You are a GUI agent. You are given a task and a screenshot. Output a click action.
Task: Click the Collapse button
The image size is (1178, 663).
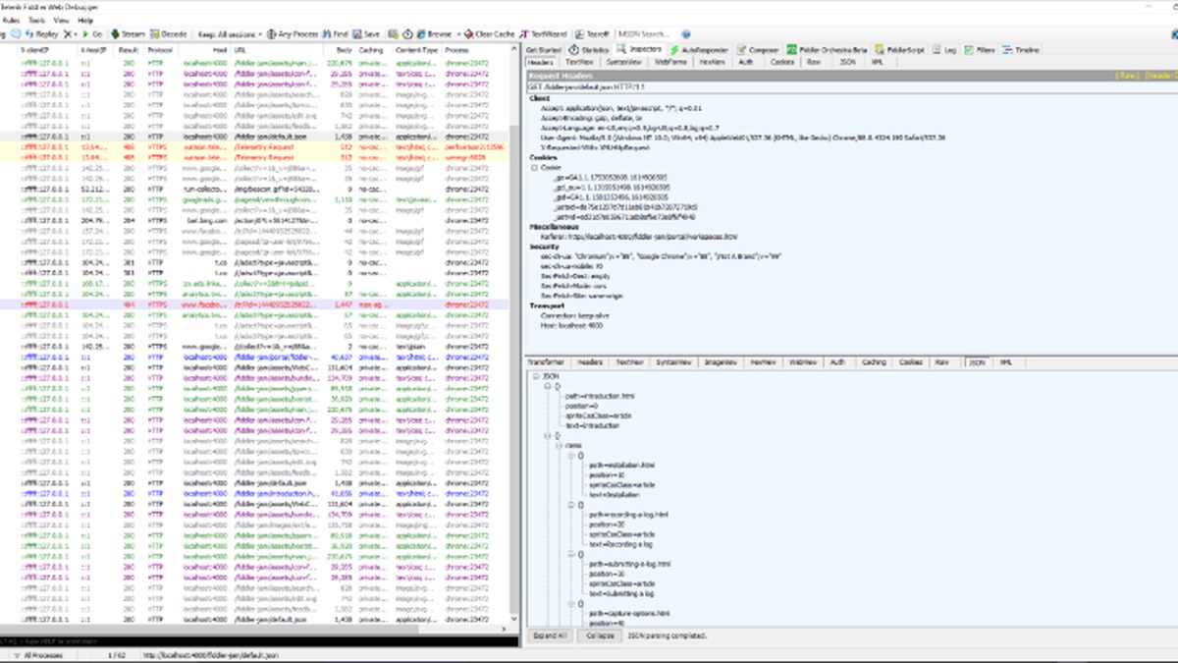(600, 635)
